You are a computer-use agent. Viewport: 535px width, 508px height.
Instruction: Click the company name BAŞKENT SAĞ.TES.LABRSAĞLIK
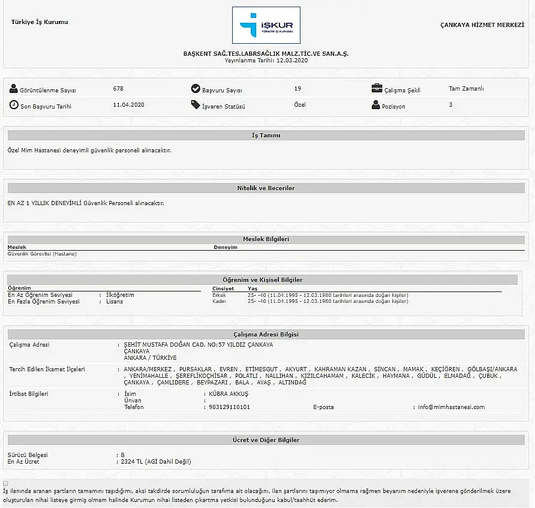click(x=266, y=53)
